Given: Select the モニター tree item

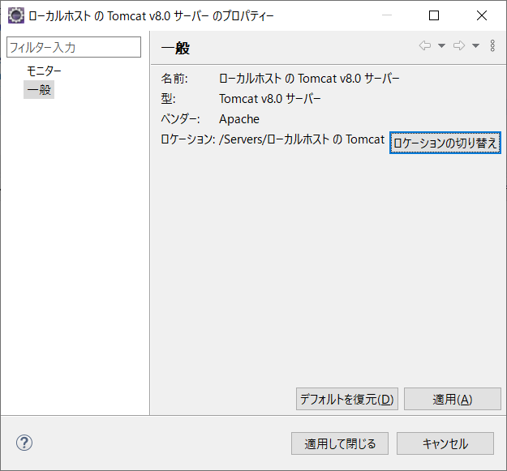Looking at the screenshot, I should click(44, 71).
